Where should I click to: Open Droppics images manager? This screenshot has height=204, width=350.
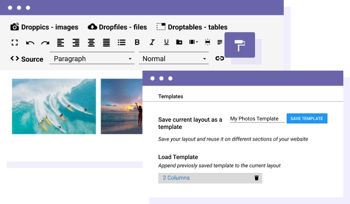pos(44,27)
